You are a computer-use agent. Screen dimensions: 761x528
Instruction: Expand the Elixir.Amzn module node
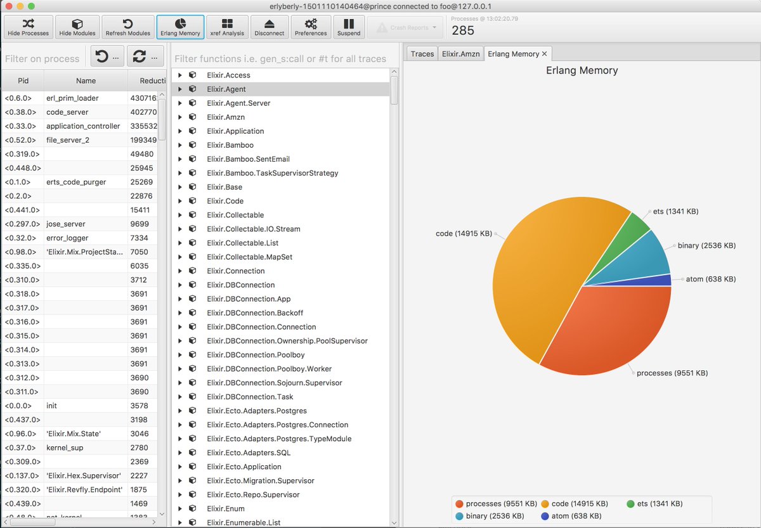(x=180, y=117)
